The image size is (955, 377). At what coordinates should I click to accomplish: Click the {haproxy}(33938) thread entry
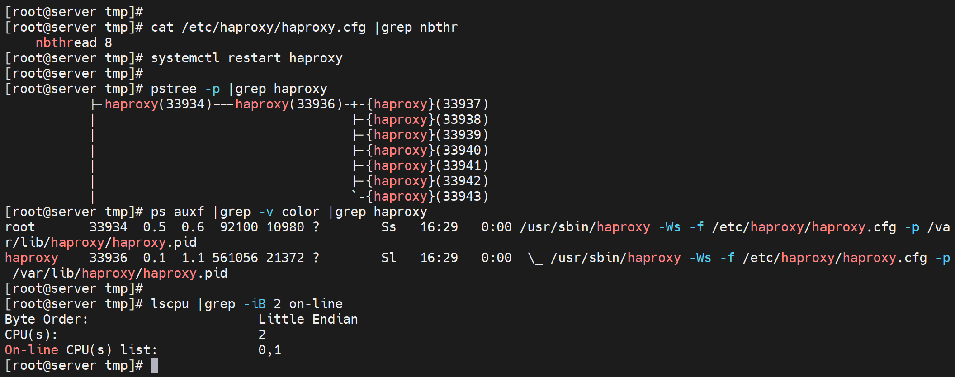[x=427, y=119]
